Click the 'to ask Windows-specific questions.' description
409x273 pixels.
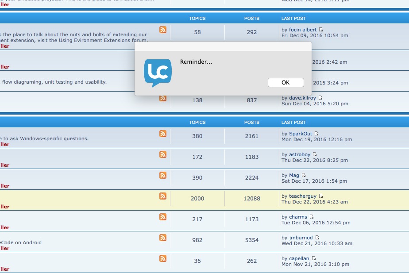pyautogui.click(x=46, y=139)
